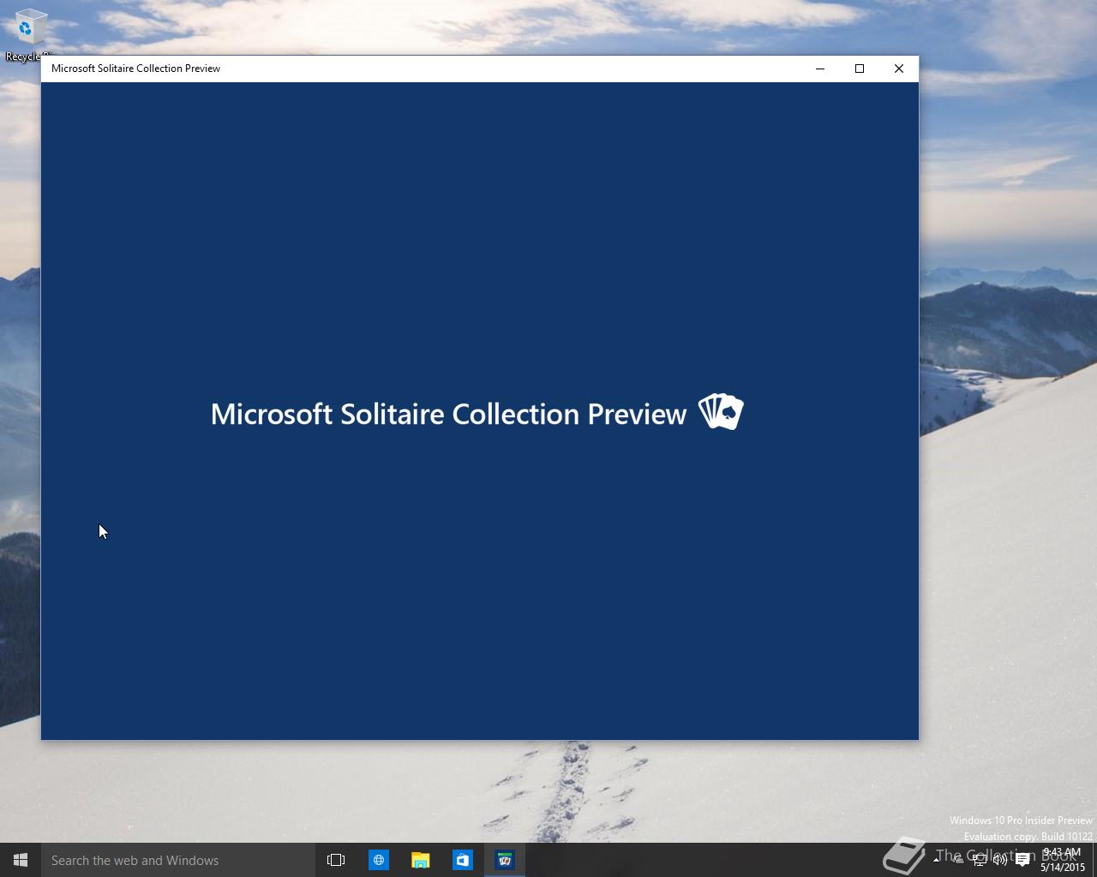1097x877 pixels.
Task: Select the Solitaire Collection taskbar icon
Action: 505,860
